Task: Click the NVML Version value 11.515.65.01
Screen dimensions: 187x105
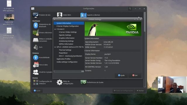Action: [108, 47]
